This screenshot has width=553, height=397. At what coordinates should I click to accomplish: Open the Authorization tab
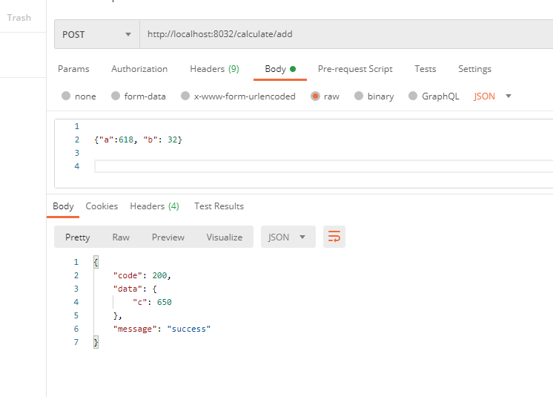coord(139,69)
